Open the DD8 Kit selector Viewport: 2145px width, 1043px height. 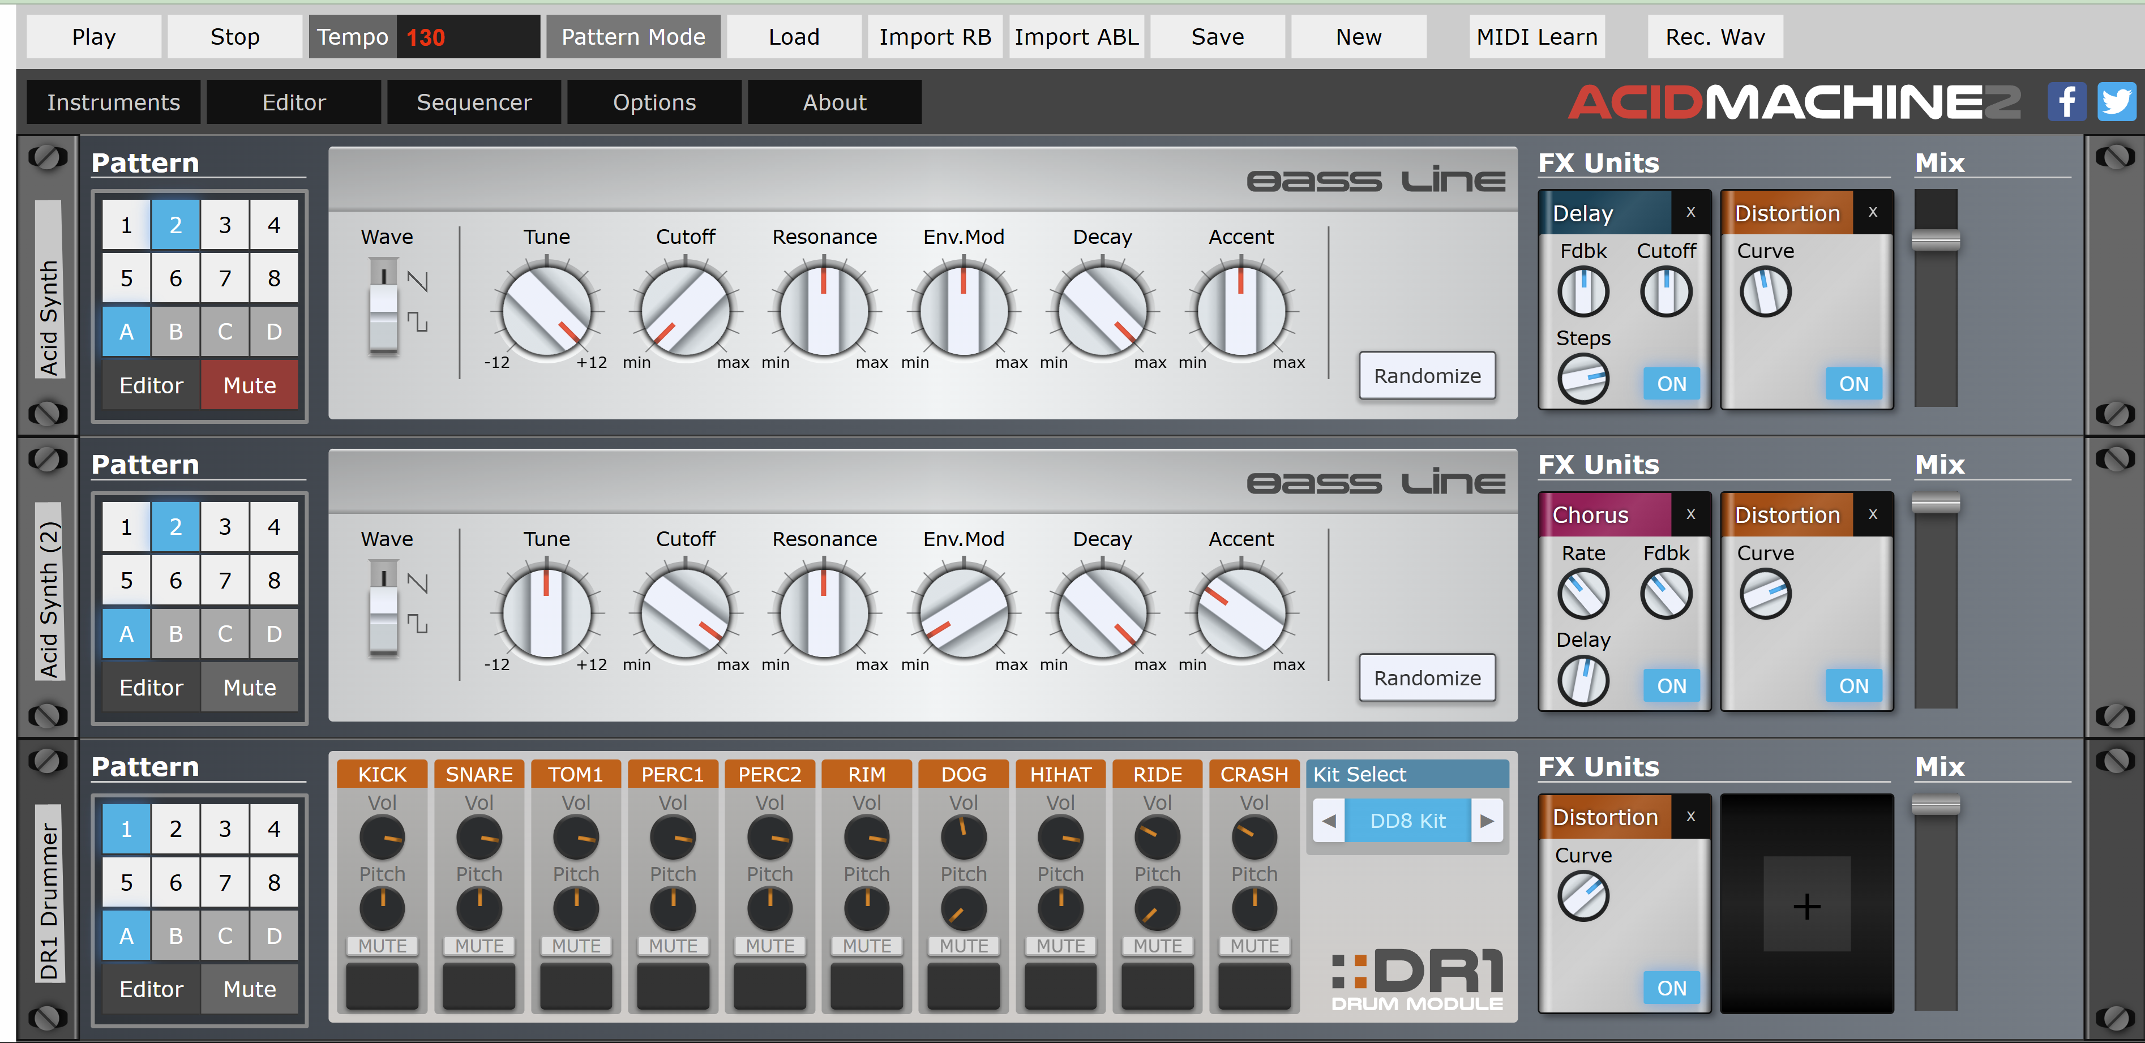point(1407,821)
